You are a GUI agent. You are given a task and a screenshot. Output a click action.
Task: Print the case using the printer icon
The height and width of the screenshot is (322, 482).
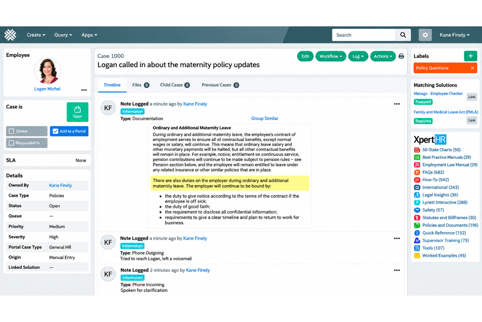point(401,56)
